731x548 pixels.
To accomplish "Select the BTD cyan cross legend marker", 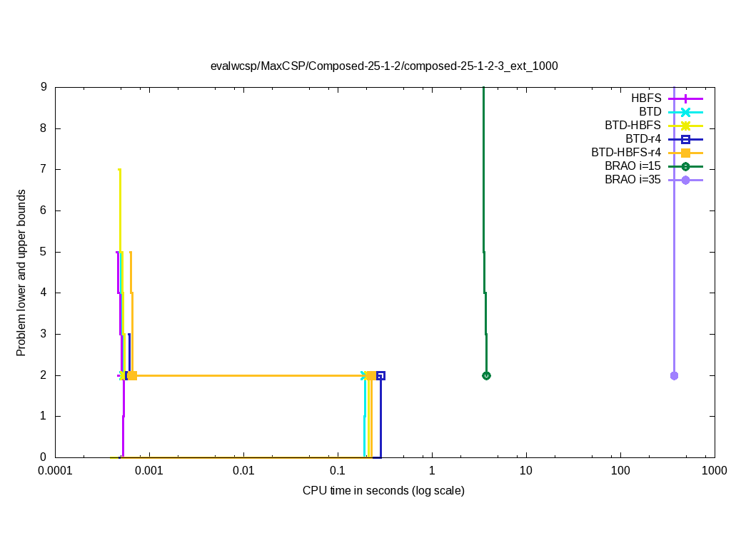I will tap(685, 112).
